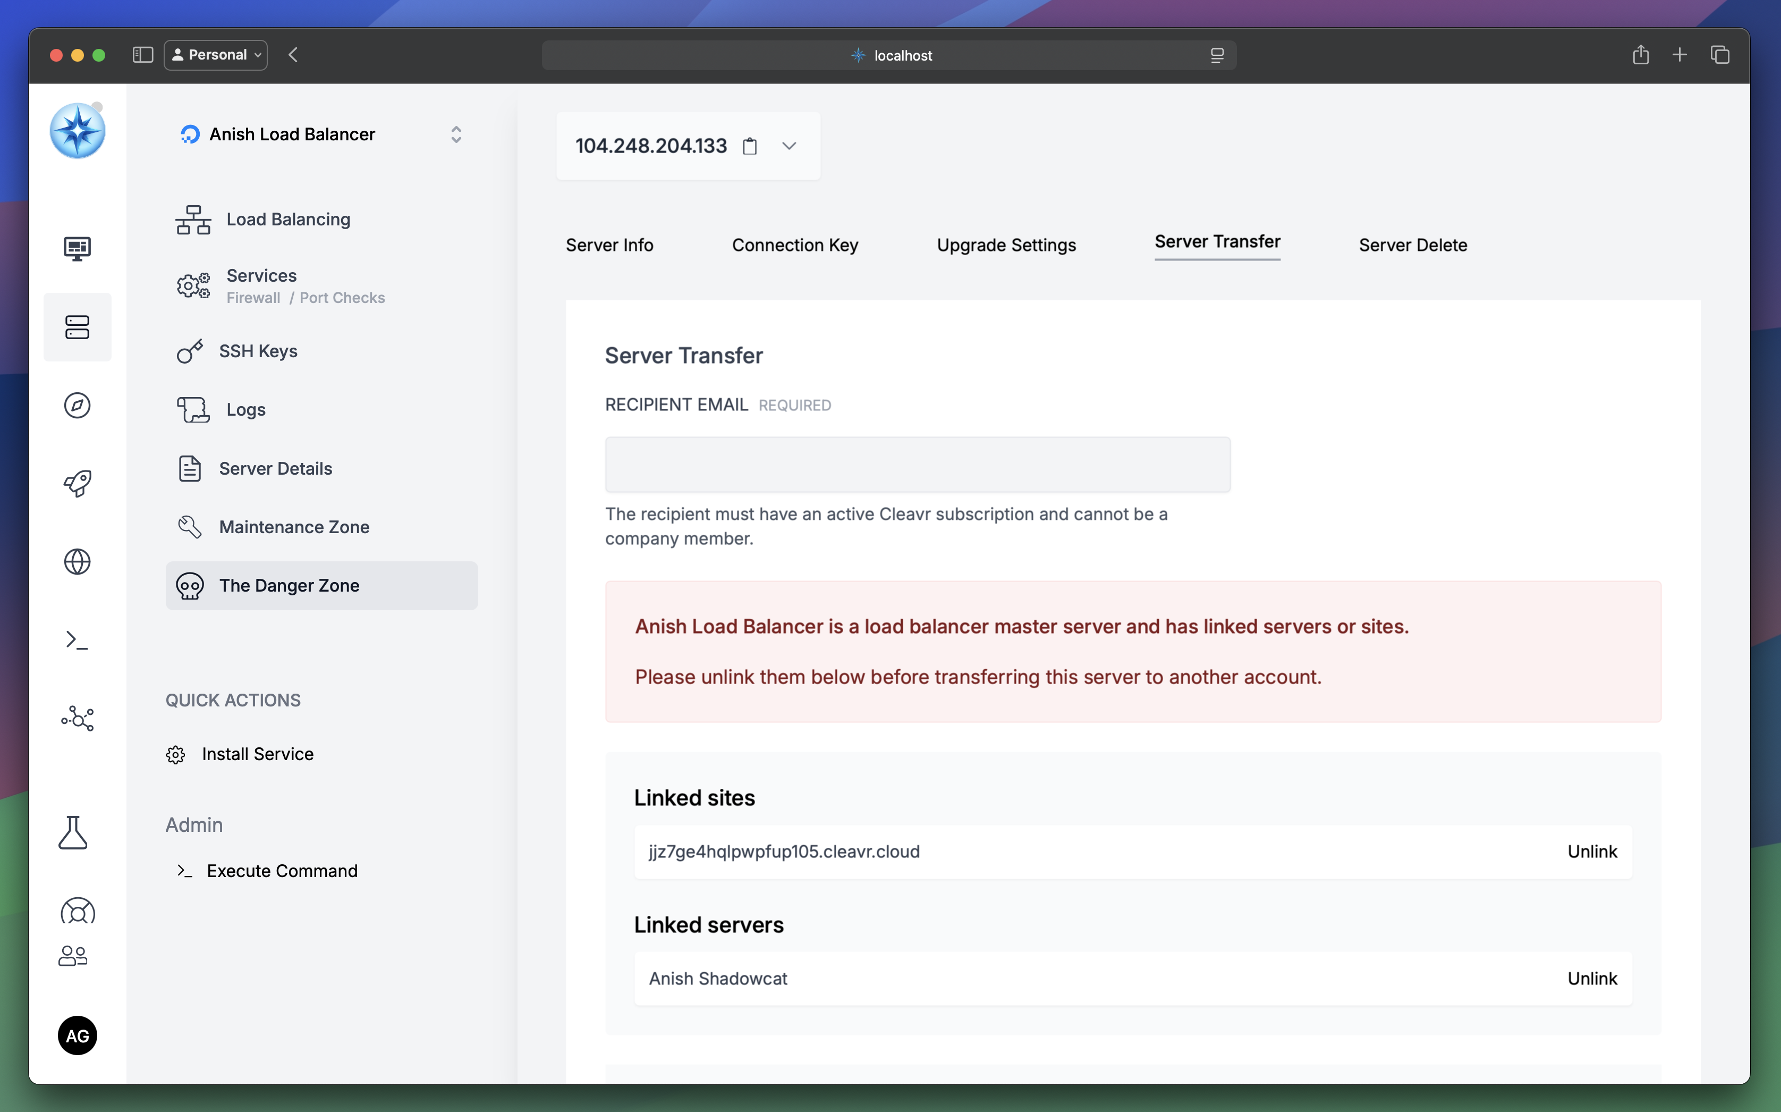
Task: Click the browser share icon
Action: pos(1641,54)
